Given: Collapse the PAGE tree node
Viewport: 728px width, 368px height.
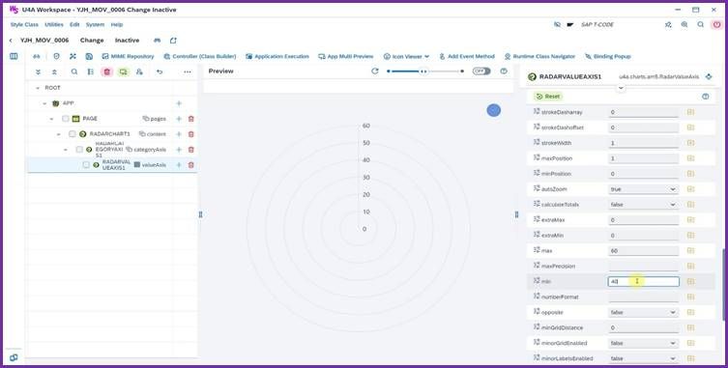Looking at the screenshot, I should coord(51,119).
